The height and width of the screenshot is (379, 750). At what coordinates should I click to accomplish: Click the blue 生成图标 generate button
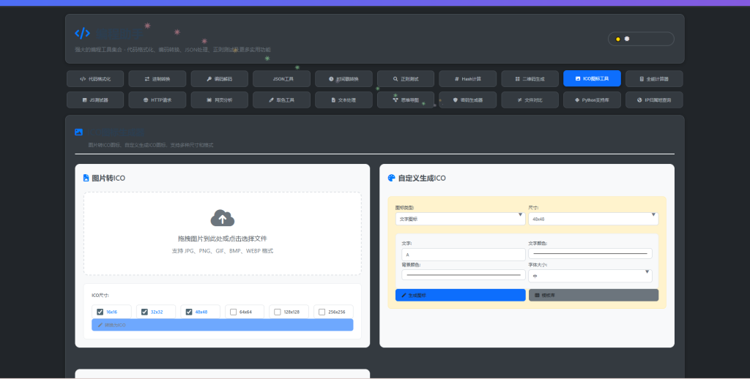pyautogui.click(x=460, y=295)
